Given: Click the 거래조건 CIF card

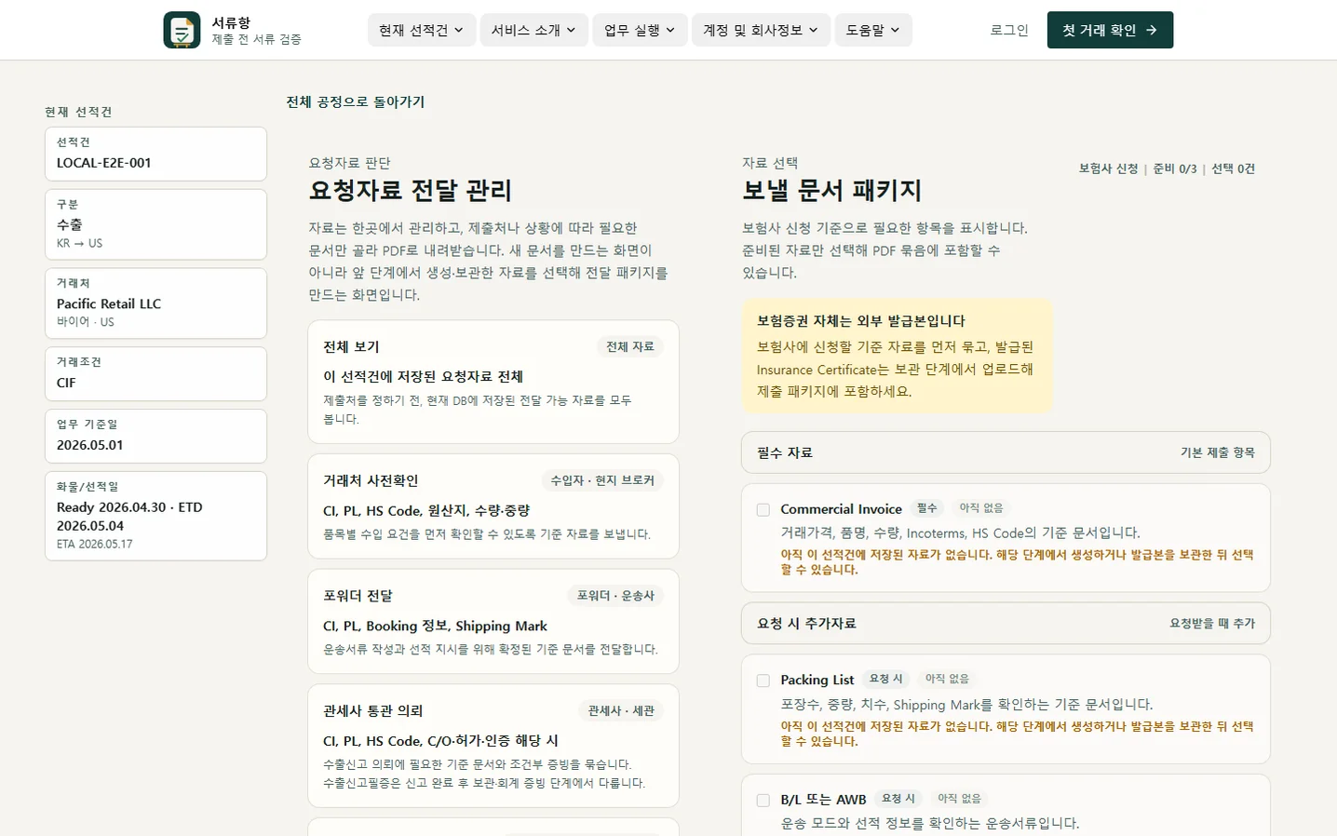Looking at the screenshot, I should pyautogui.click(x=155, y=373).
